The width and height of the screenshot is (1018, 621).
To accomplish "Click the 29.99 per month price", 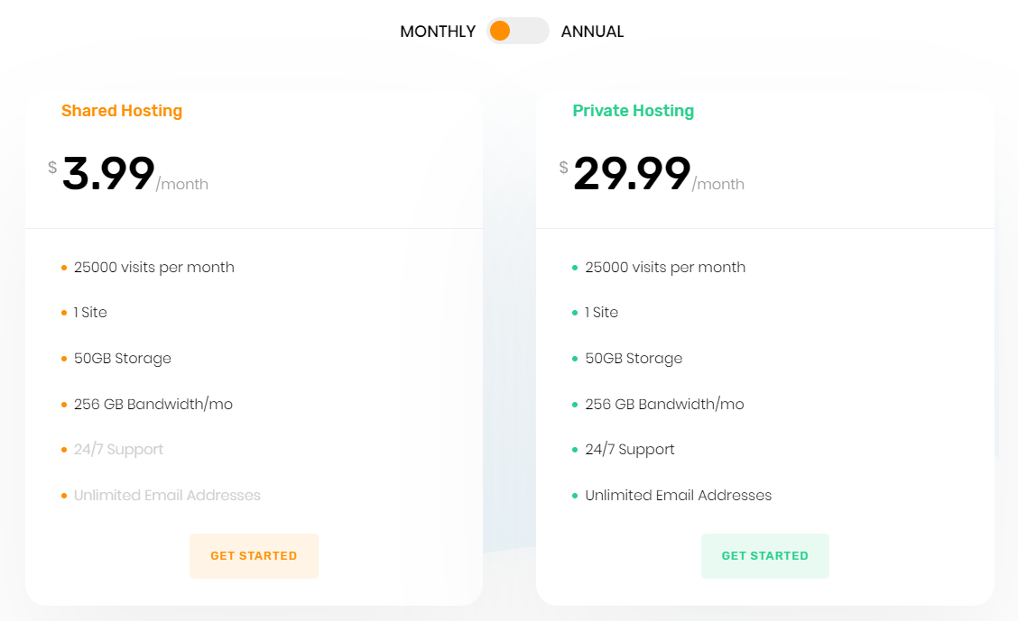I will [652, 174].
